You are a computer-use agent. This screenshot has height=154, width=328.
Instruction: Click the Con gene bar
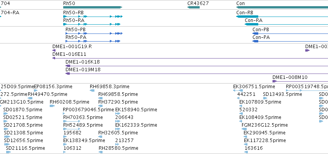click(x=282, y=7)
